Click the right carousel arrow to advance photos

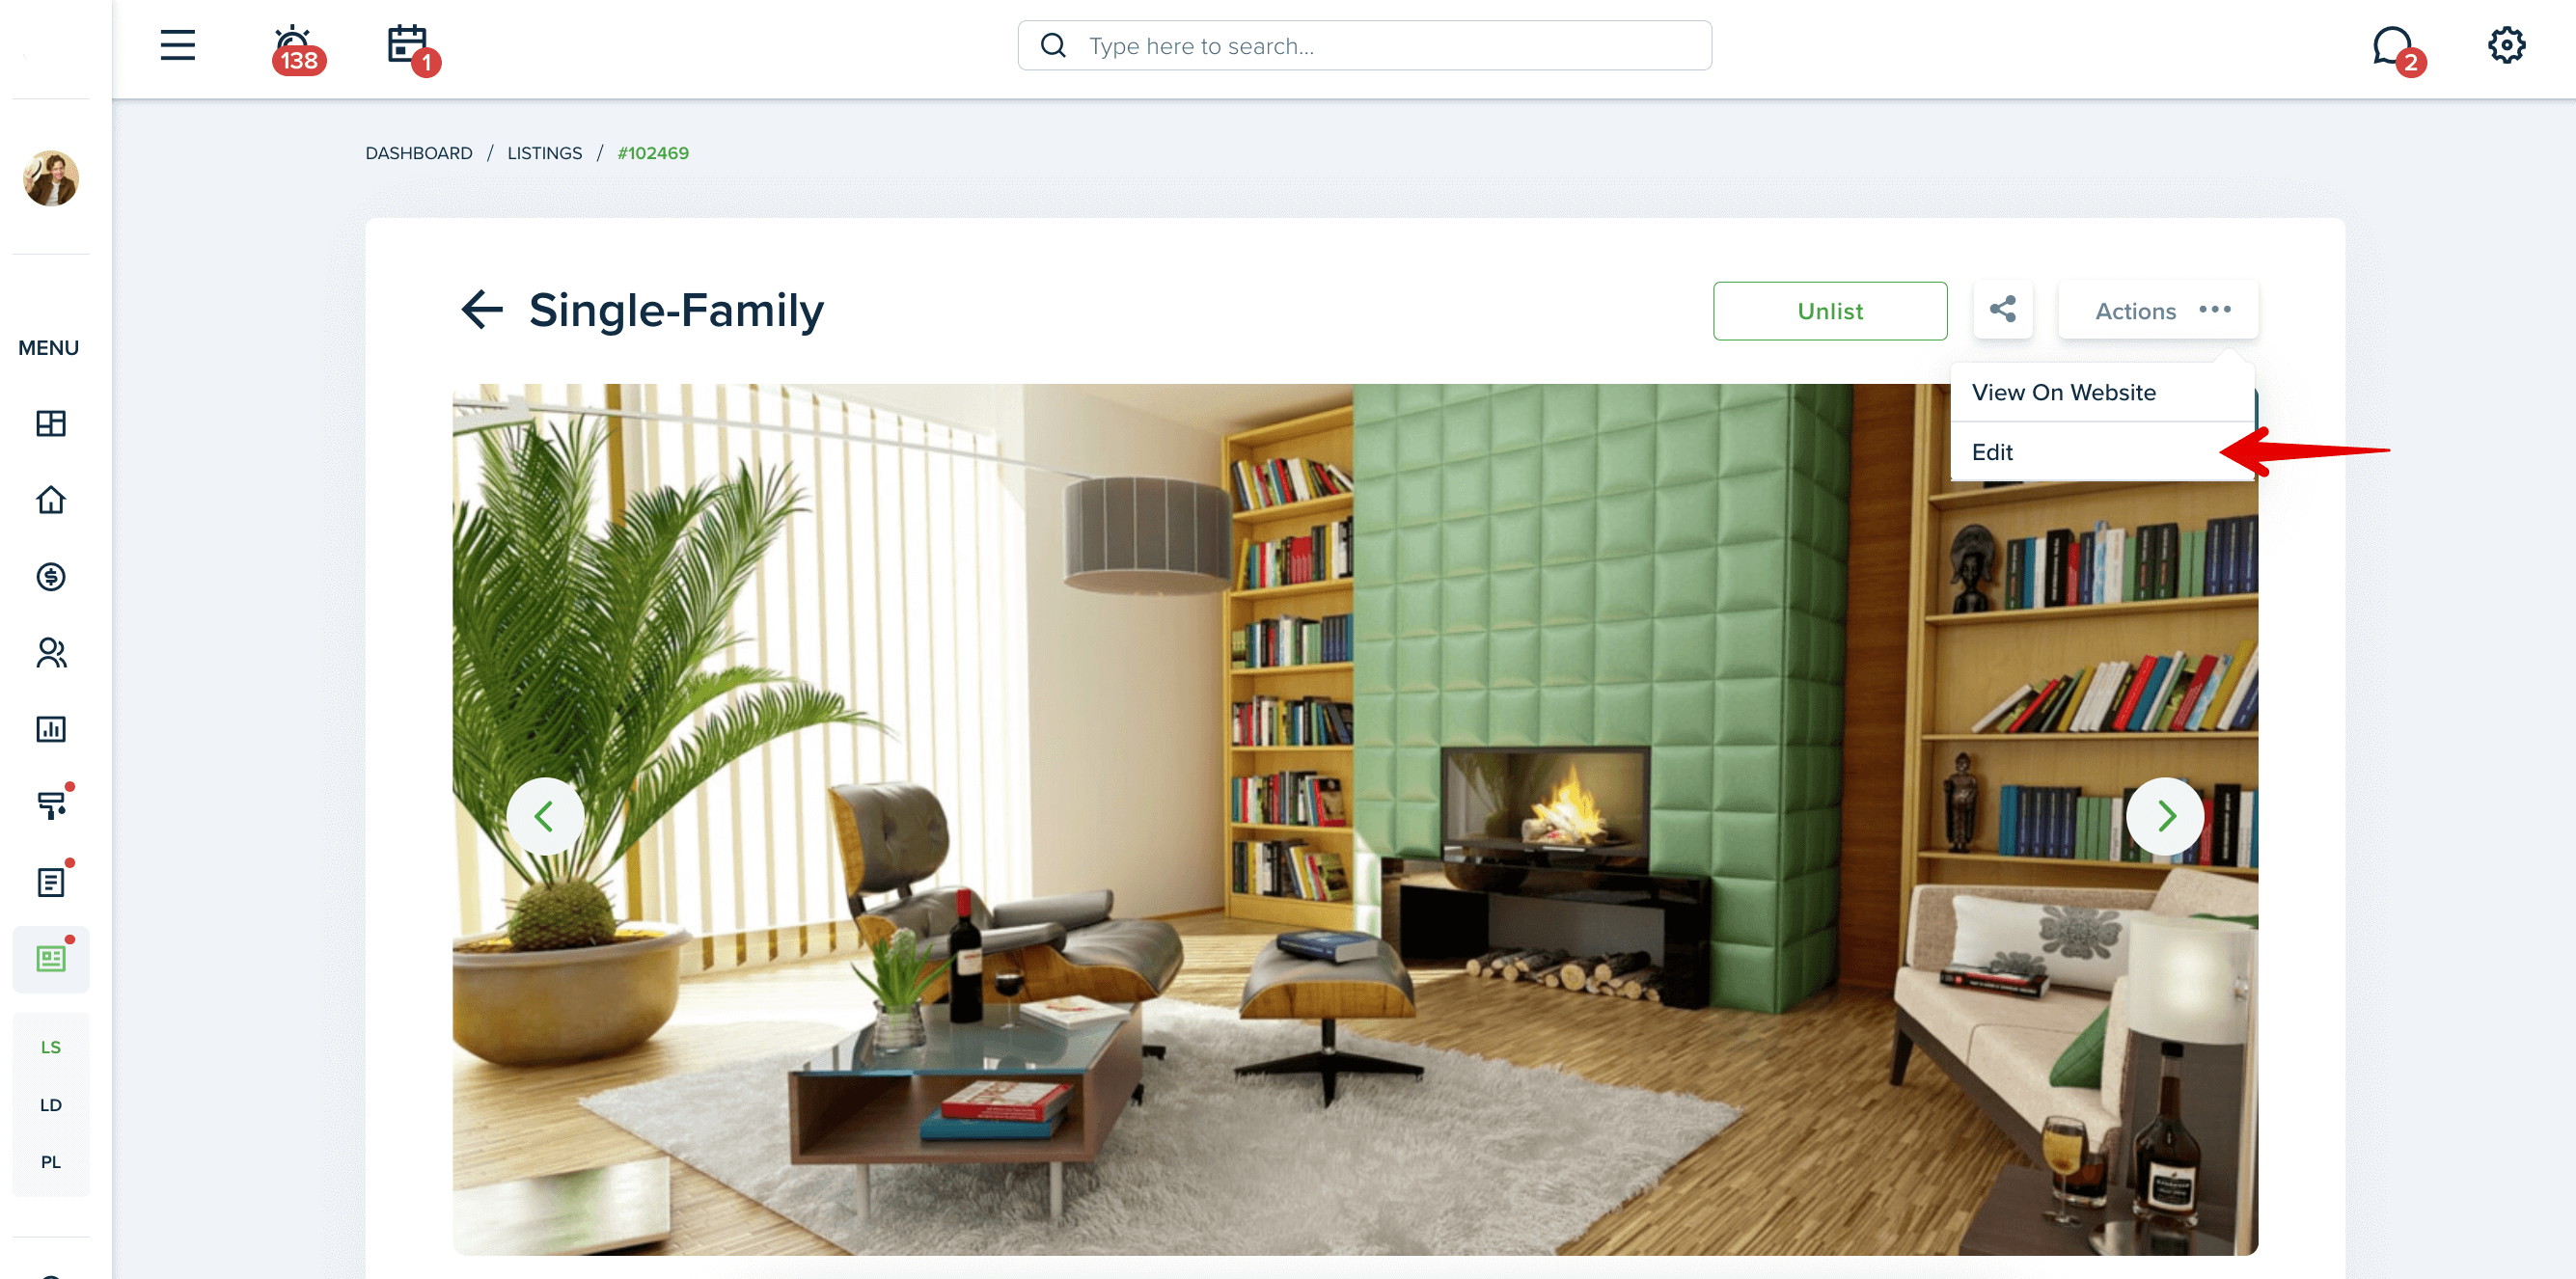(x=2165, y=816)
